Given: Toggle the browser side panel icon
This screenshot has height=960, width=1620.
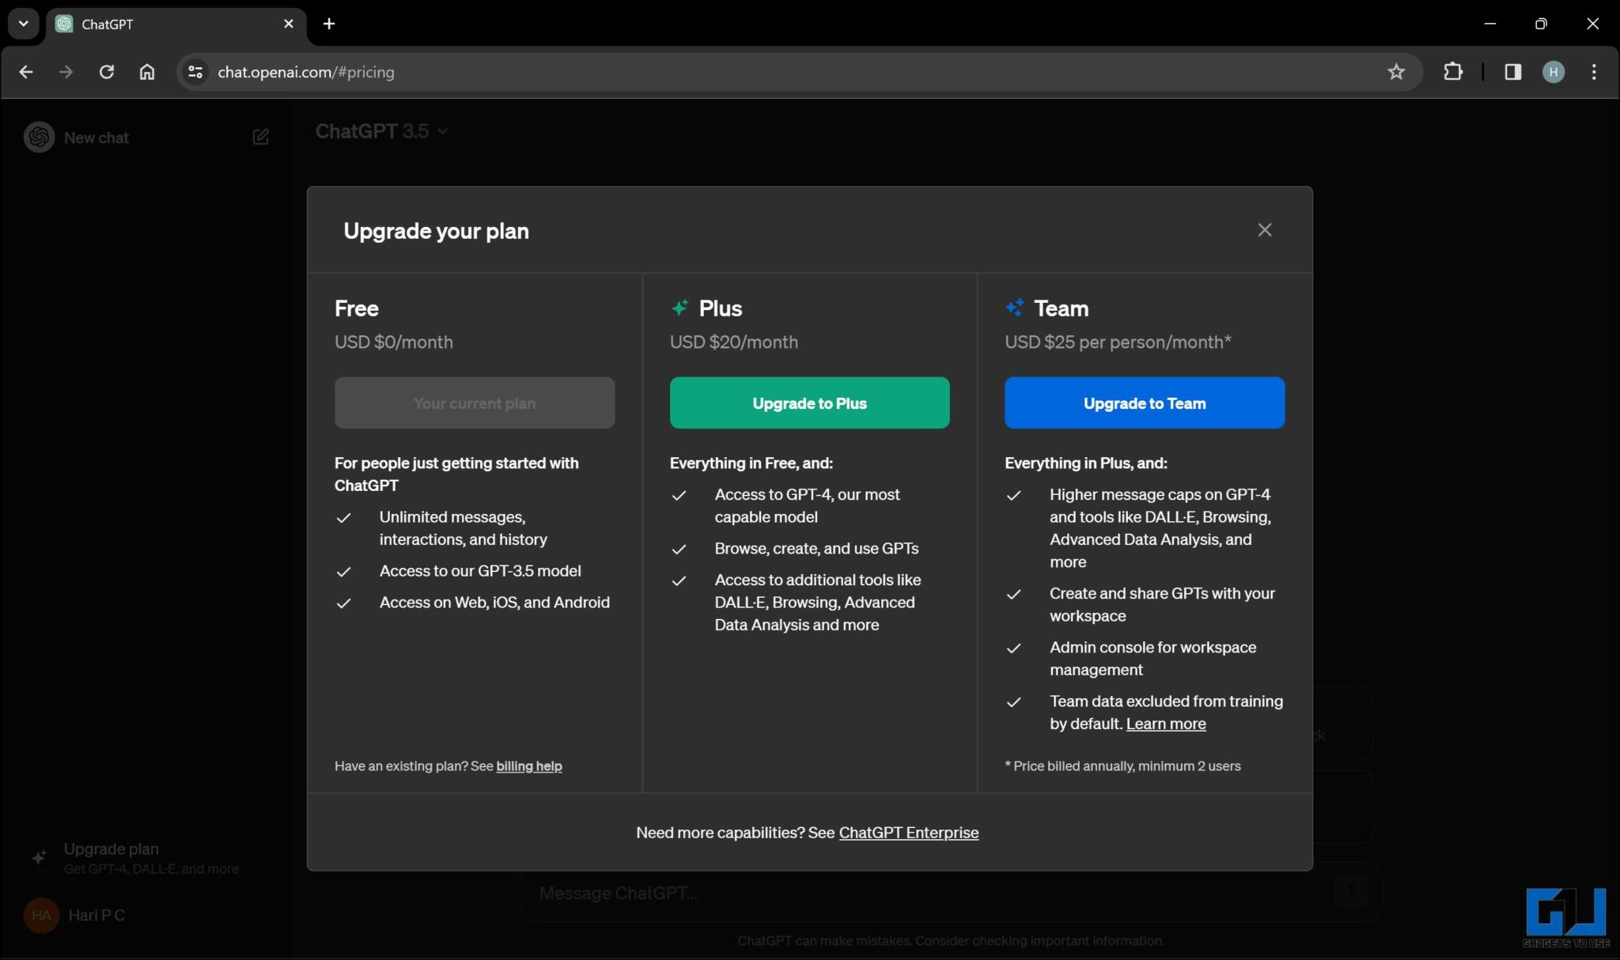Looking at the screenshot, I should 1512,72.
